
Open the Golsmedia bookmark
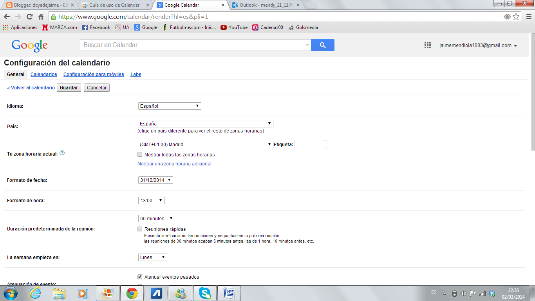tap(303, 27)
